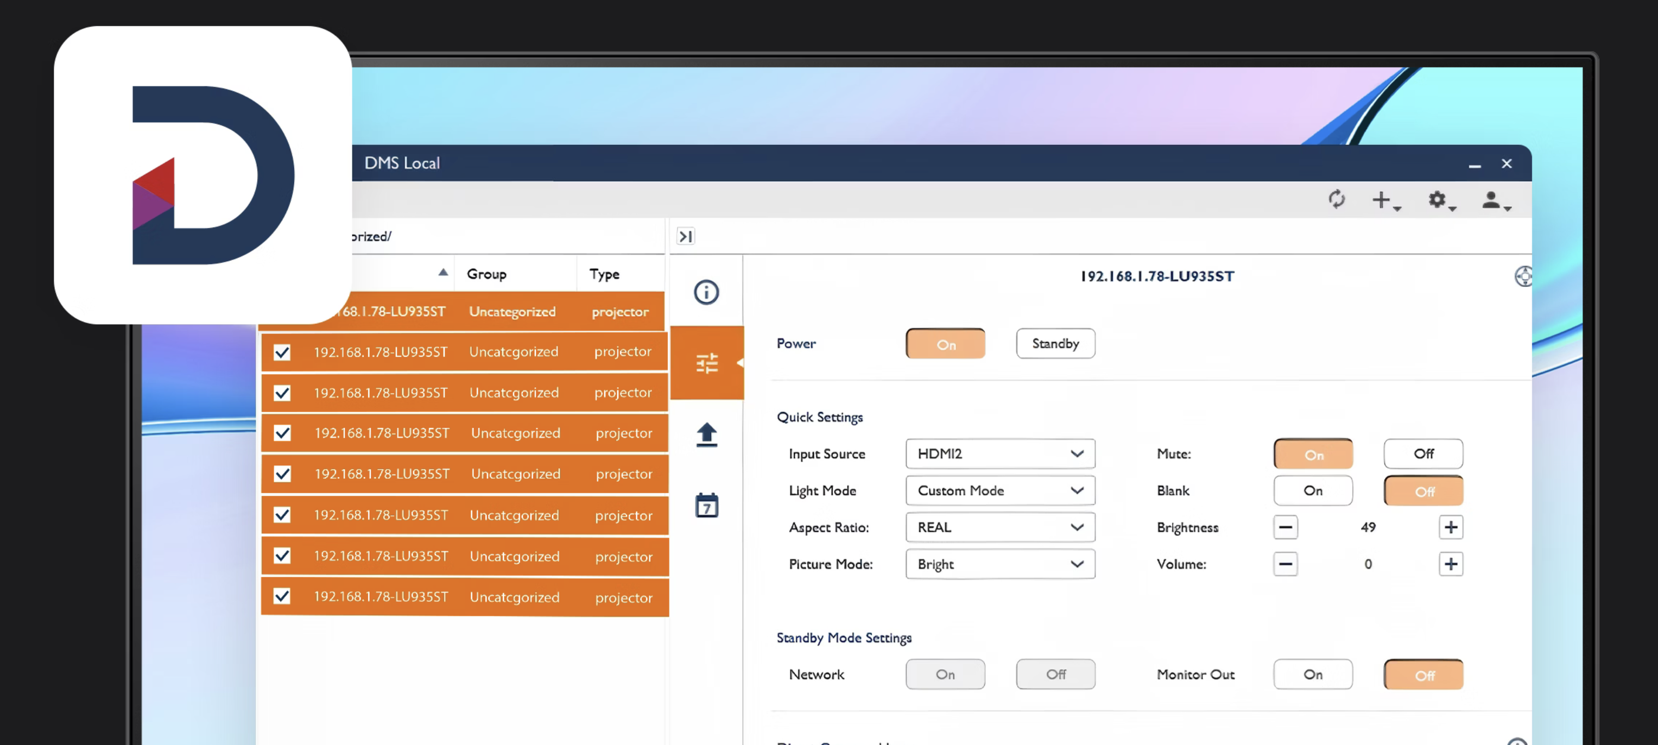Collapse the device list panel arrow

[686, 236]
